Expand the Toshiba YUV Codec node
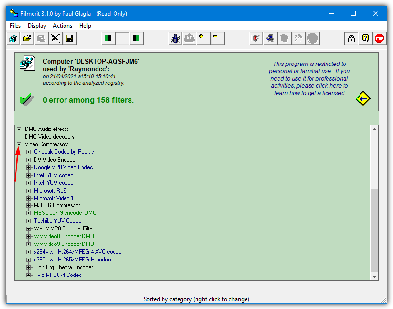Screen dimensions: 393x309 click(x=28, y=221)
